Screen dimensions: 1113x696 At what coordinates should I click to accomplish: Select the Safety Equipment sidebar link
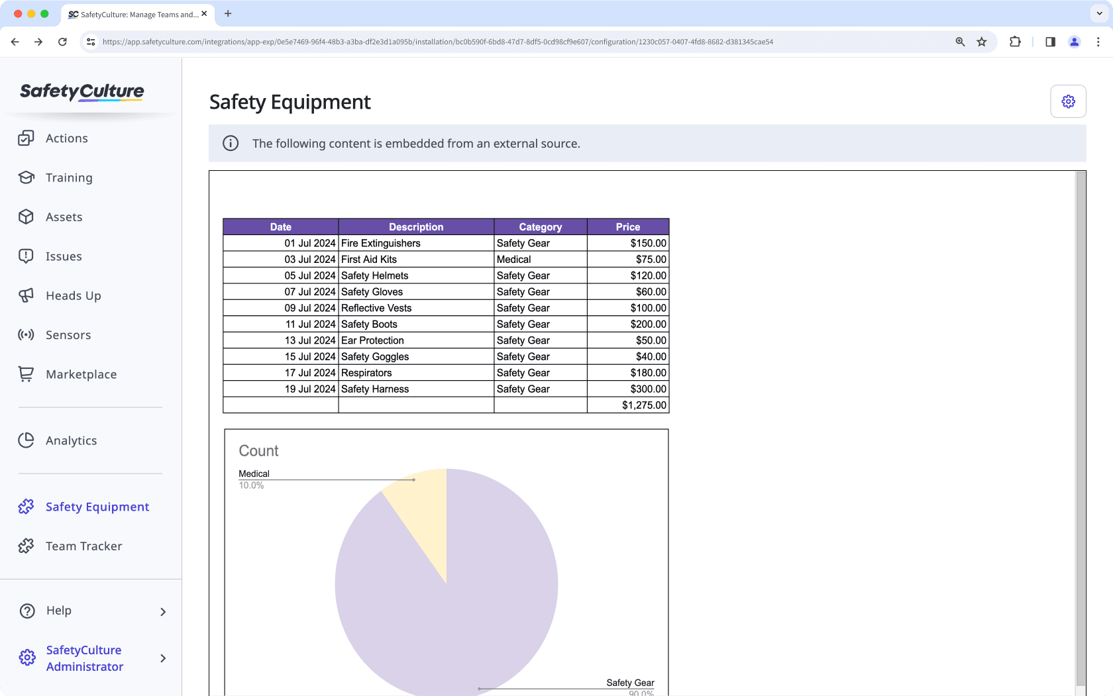(x=97, y=507)
